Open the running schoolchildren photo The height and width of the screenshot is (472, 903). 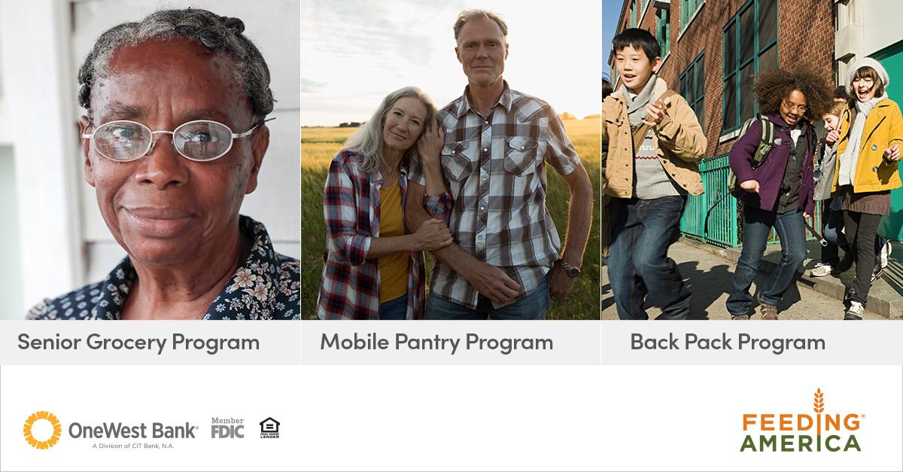coord(752,160)
